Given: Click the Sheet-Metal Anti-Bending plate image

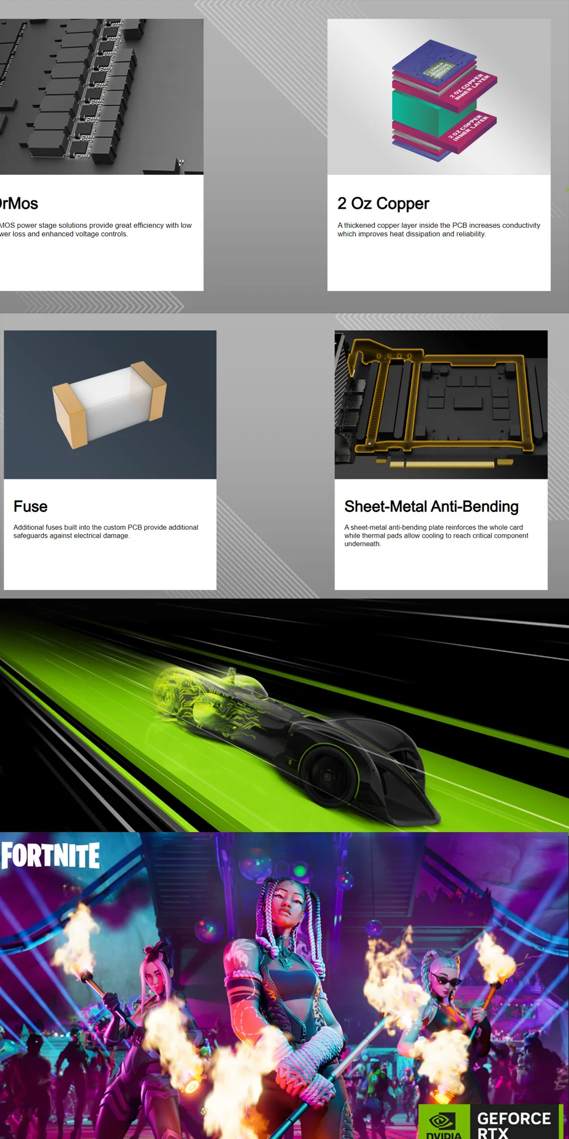Looking at the screenshot, I should click(441, 405).
